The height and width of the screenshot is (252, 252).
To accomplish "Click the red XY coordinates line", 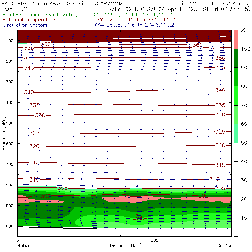I will click(x=137, y=20).
